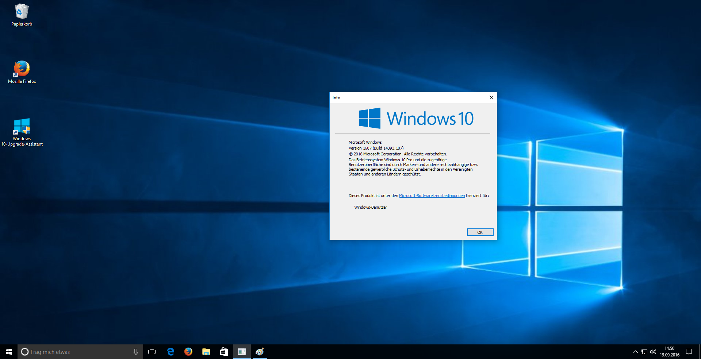
Task: Open the clock showing 14:50
Action: (x=670, y=352)
